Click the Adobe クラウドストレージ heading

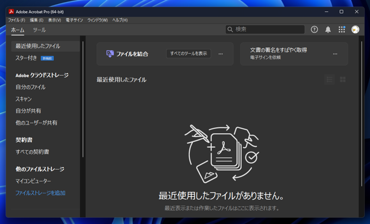point(42,75)
